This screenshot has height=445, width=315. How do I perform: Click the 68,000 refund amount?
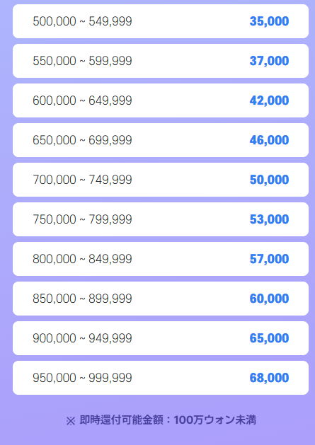[269, 378]
